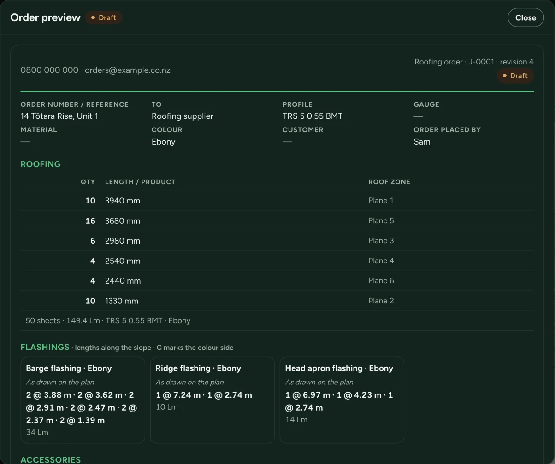Click the "50 sheets · 149.4 Lm" summary line
Screen dimensions: 555x464
(108, 321)
